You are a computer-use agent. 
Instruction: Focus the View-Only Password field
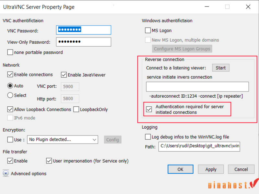84,42
